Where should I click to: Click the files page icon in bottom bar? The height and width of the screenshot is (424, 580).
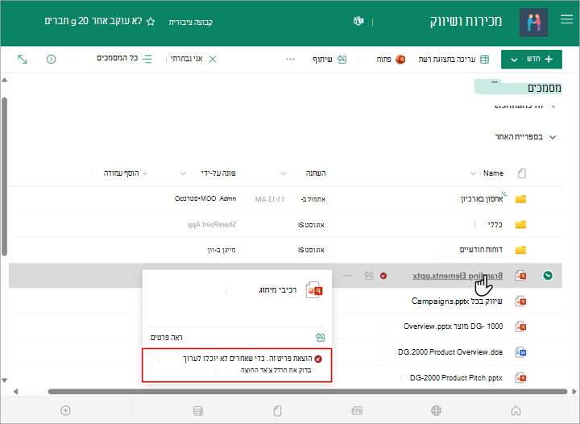[277, 410]
